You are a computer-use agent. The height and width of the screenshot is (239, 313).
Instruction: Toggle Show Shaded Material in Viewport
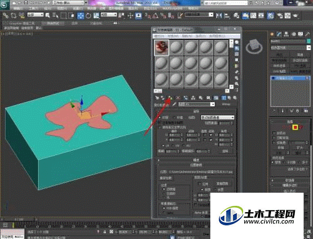(x=216, y=98)
